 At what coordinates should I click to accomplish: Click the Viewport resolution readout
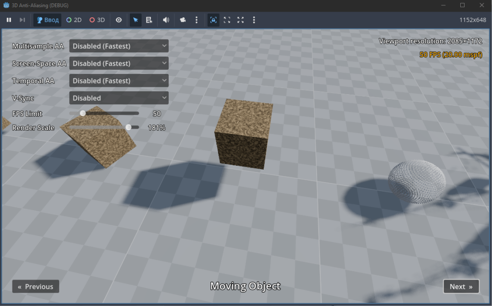430,41
